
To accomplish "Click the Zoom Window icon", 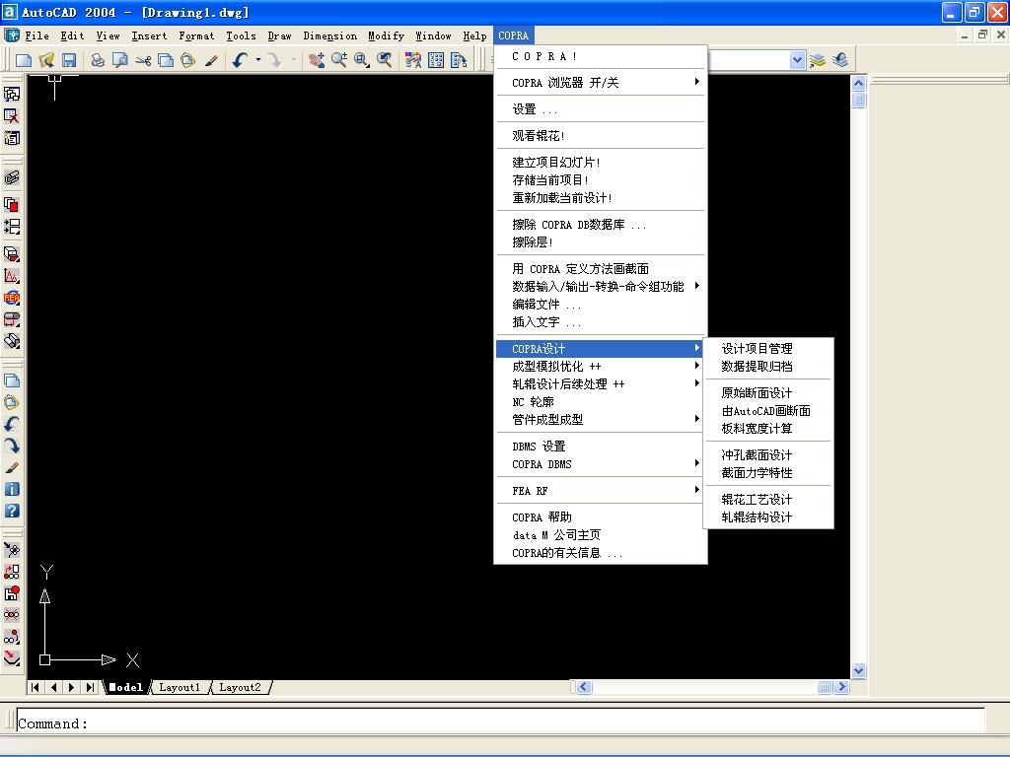I will point(361,60).
